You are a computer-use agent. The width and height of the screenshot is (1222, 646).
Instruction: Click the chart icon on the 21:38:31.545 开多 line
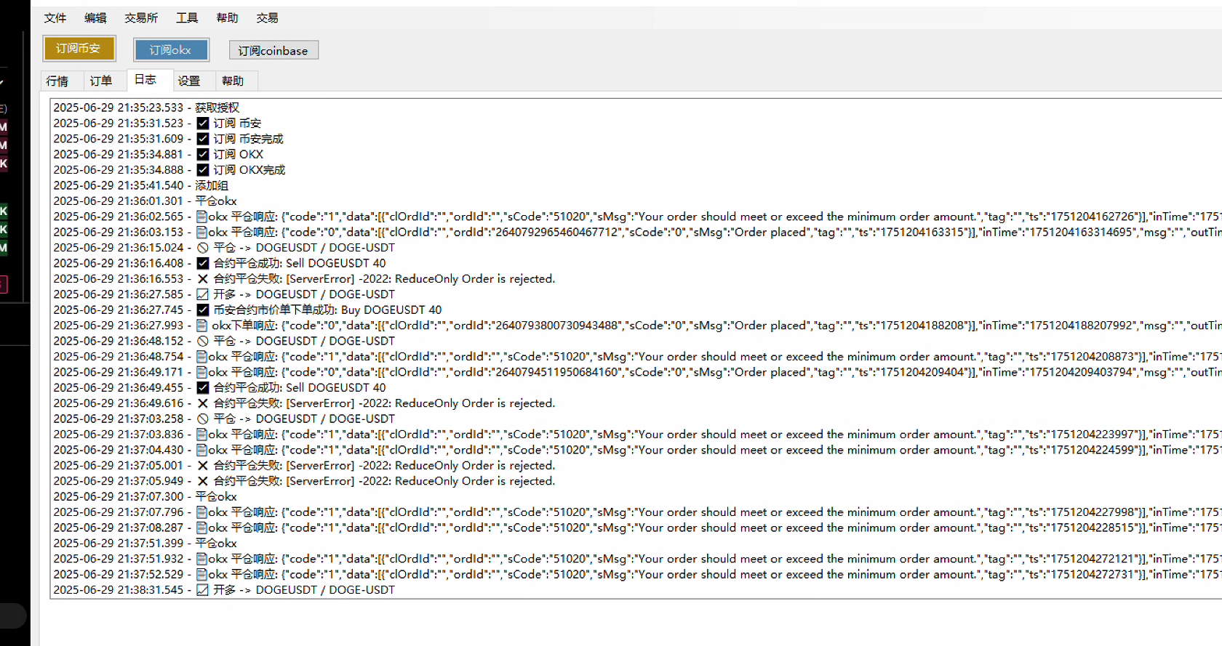pos(203,590)
